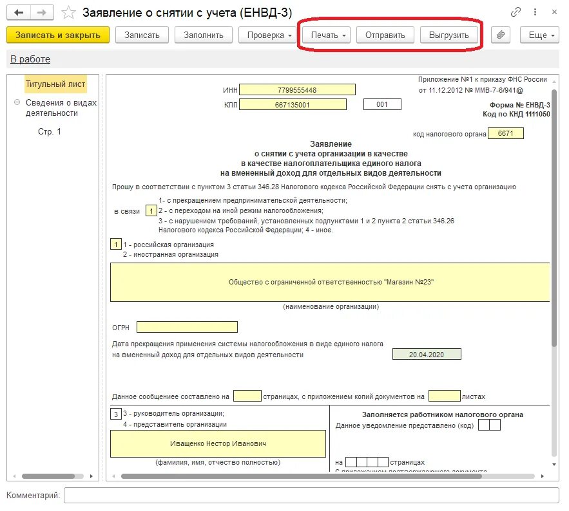This screenshot has height=511, width=569.
Task: Click (наименование организации) caption
Action: coord(331,306)
